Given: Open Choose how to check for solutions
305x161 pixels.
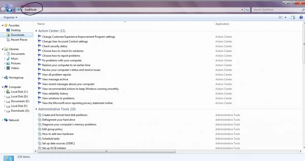Looking at the screenshot, I should pos(63,51).
